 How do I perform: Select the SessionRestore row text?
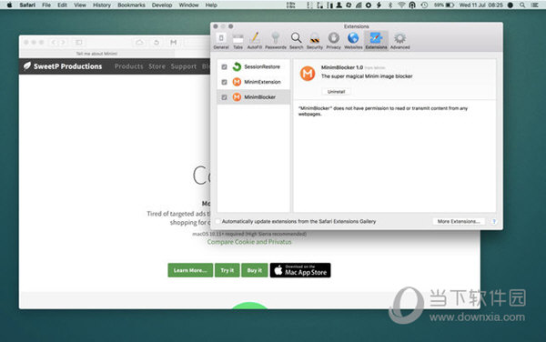(x=262, y=66)
